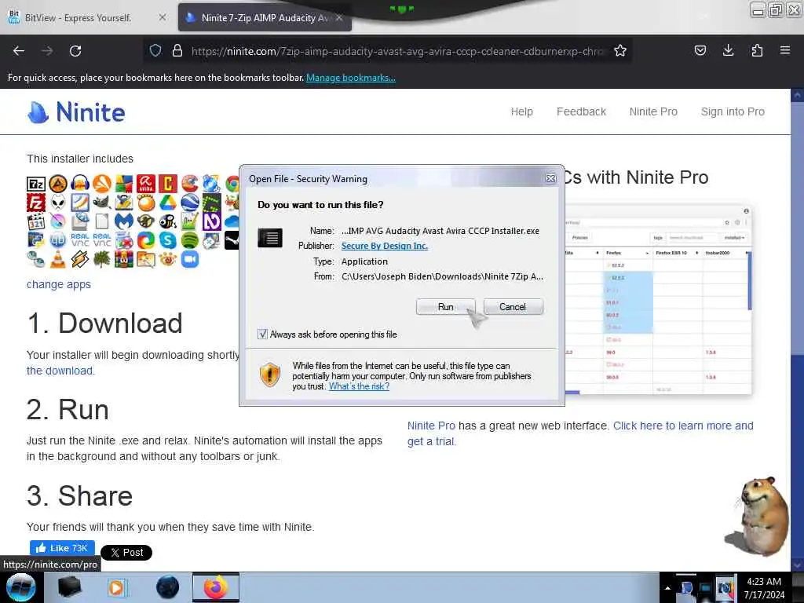Click the page vertical scrollbar
Image resolution: width=804 pixels, height=603 pixels.
797,330
